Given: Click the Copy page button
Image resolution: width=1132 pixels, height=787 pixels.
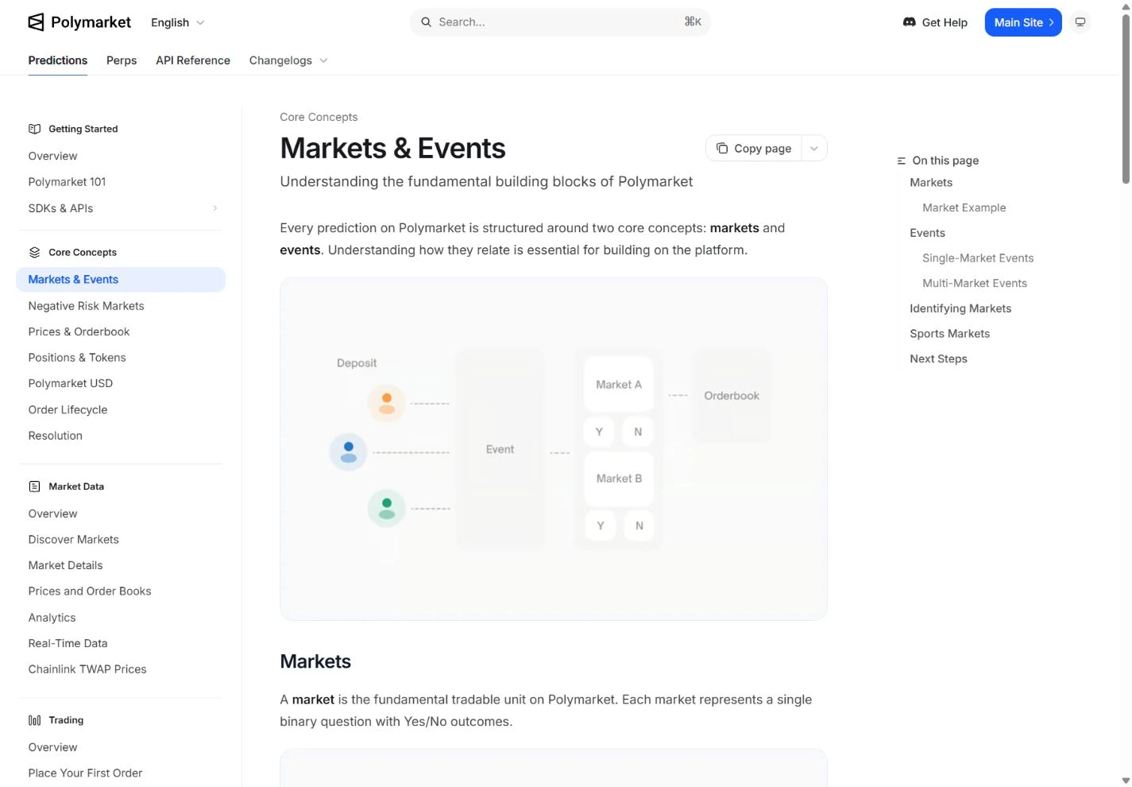Looking at the screenshot, I should point(754,149).
